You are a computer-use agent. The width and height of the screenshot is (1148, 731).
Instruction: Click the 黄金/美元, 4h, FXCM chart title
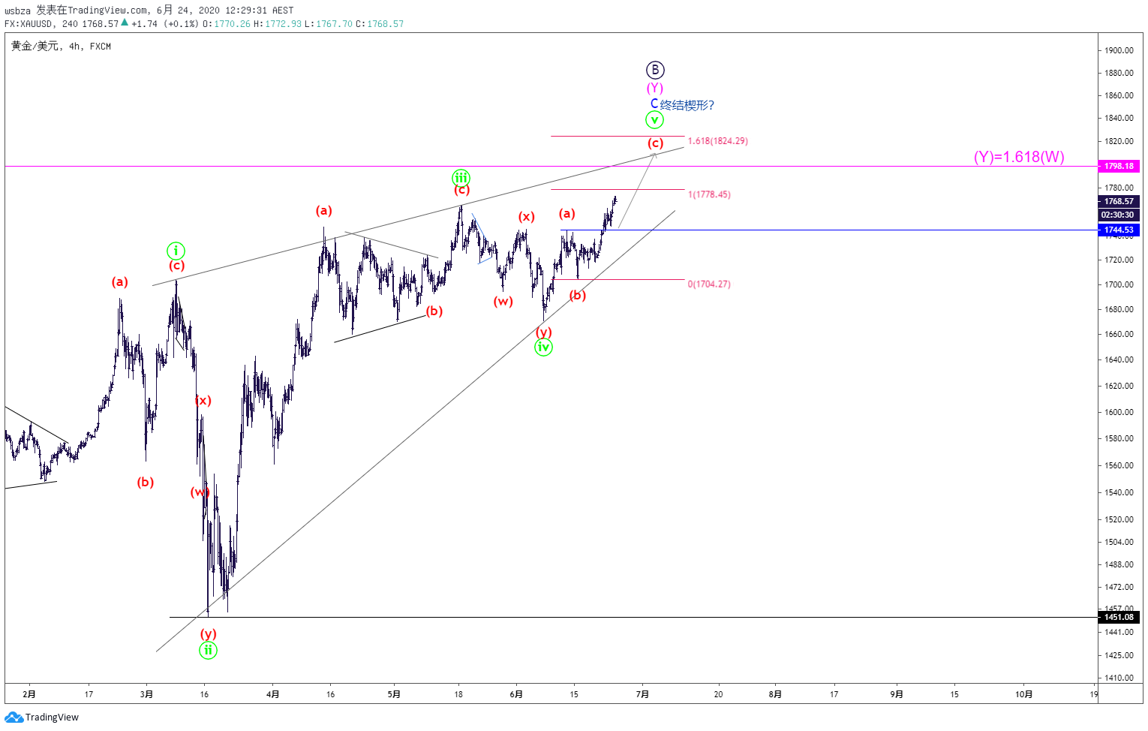click(61, 47)
